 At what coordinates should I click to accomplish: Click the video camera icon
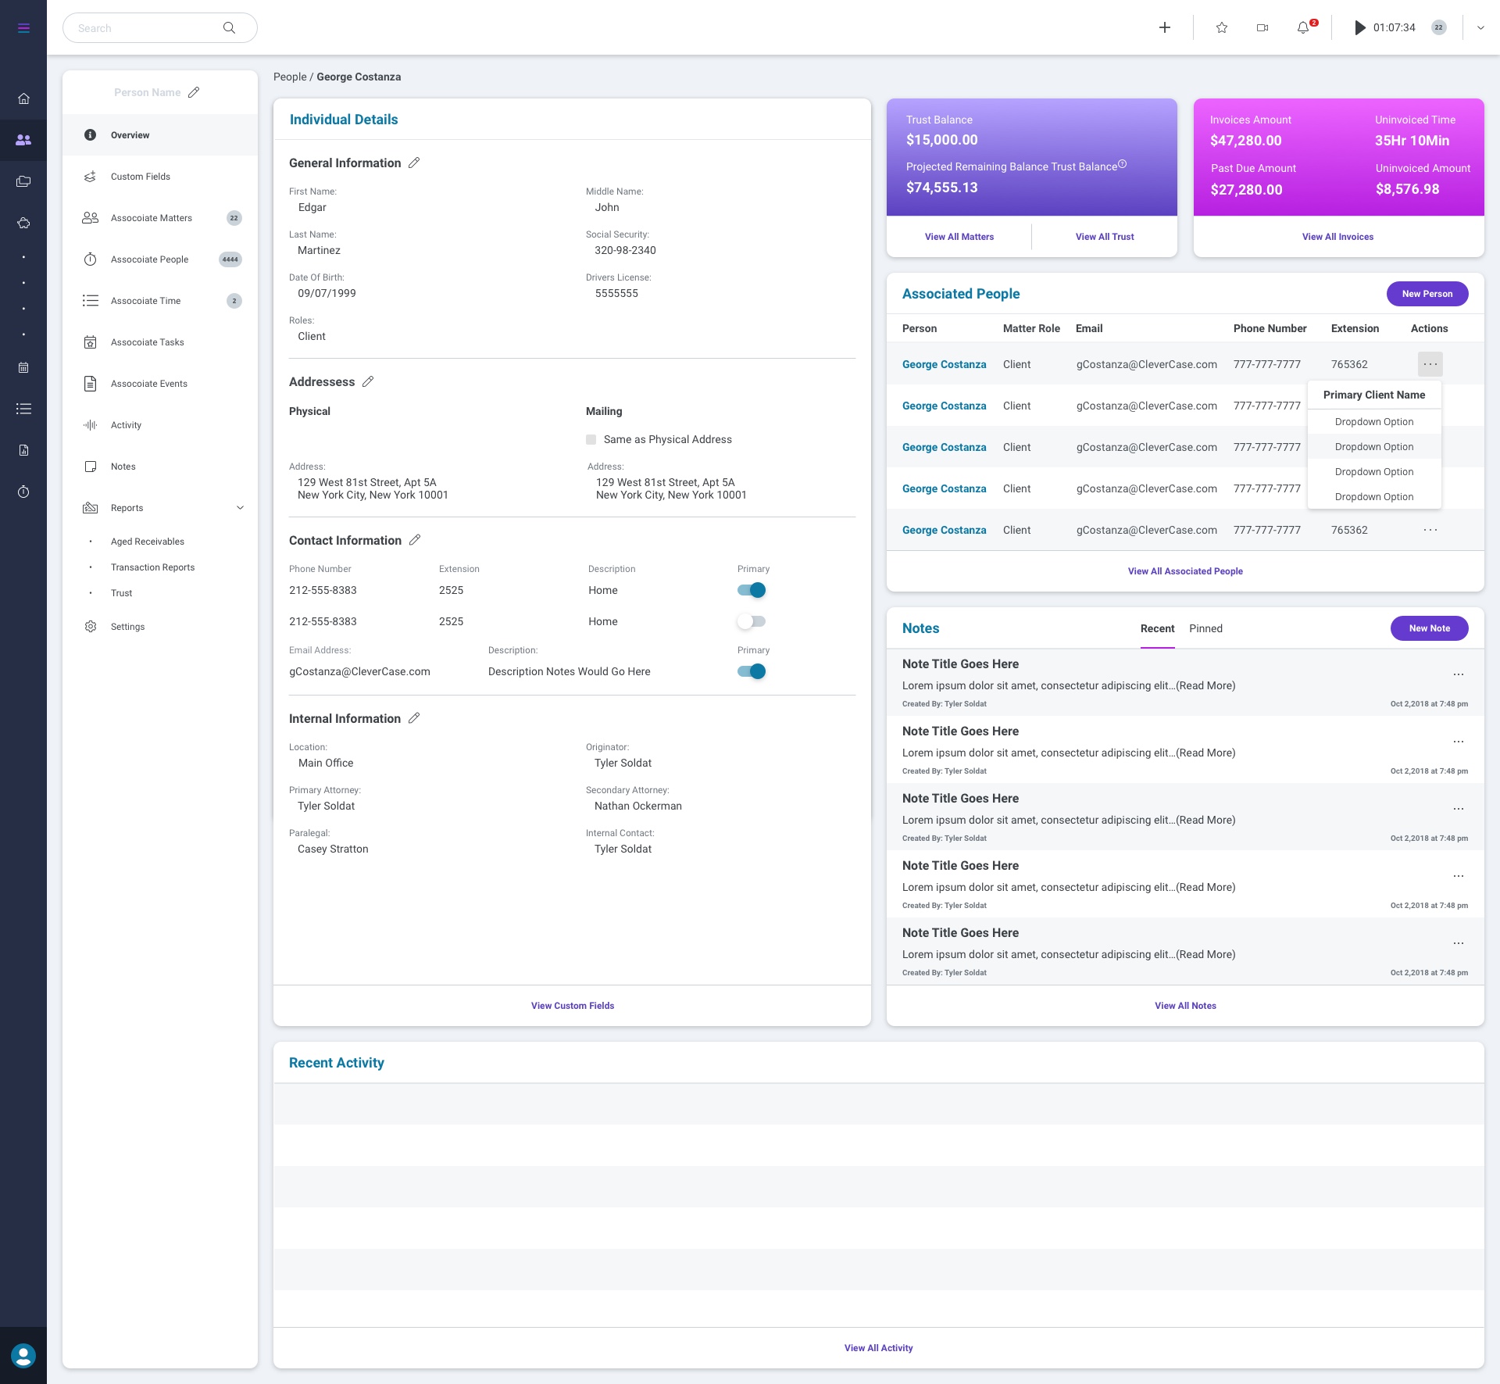(x=1262, y=28)
